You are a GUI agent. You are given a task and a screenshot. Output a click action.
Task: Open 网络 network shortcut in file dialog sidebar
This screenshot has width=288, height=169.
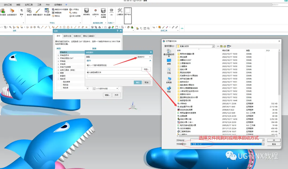(x=169, y=89)
